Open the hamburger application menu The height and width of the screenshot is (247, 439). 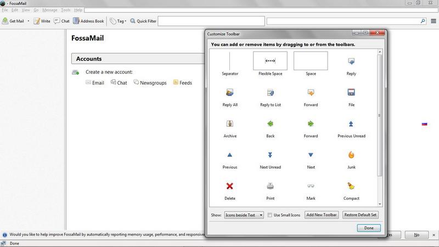[433, 21]
